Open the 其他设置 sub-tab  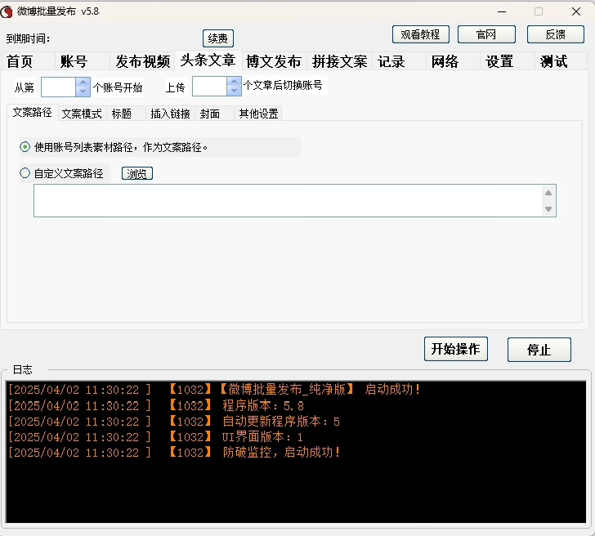258,114
